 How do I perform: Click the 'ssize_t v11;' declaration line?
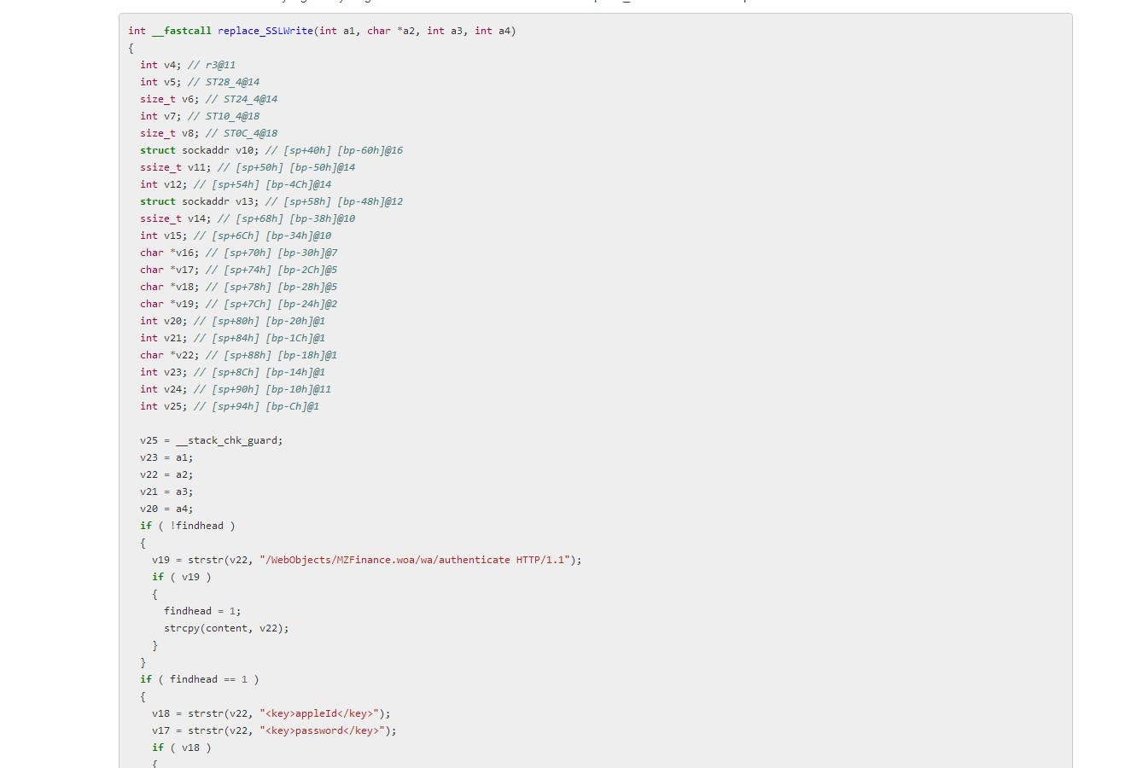(x=248, y=167)
